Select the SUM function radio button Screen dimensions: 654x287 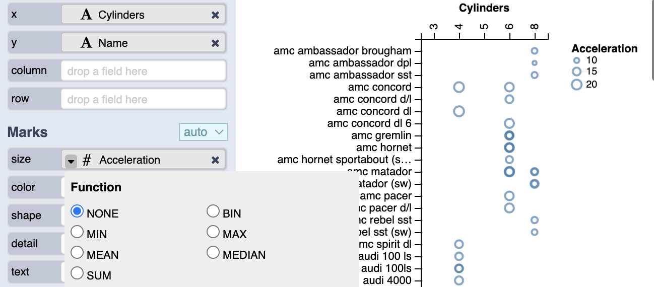click(x=77, y=273)
